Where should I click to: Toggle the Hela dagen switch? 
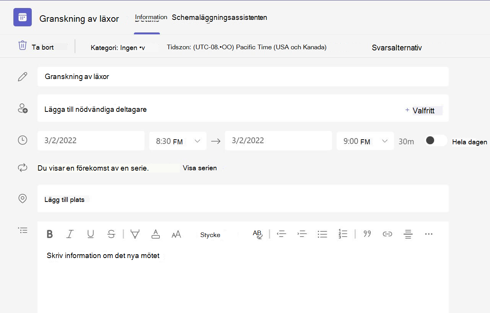436,140
